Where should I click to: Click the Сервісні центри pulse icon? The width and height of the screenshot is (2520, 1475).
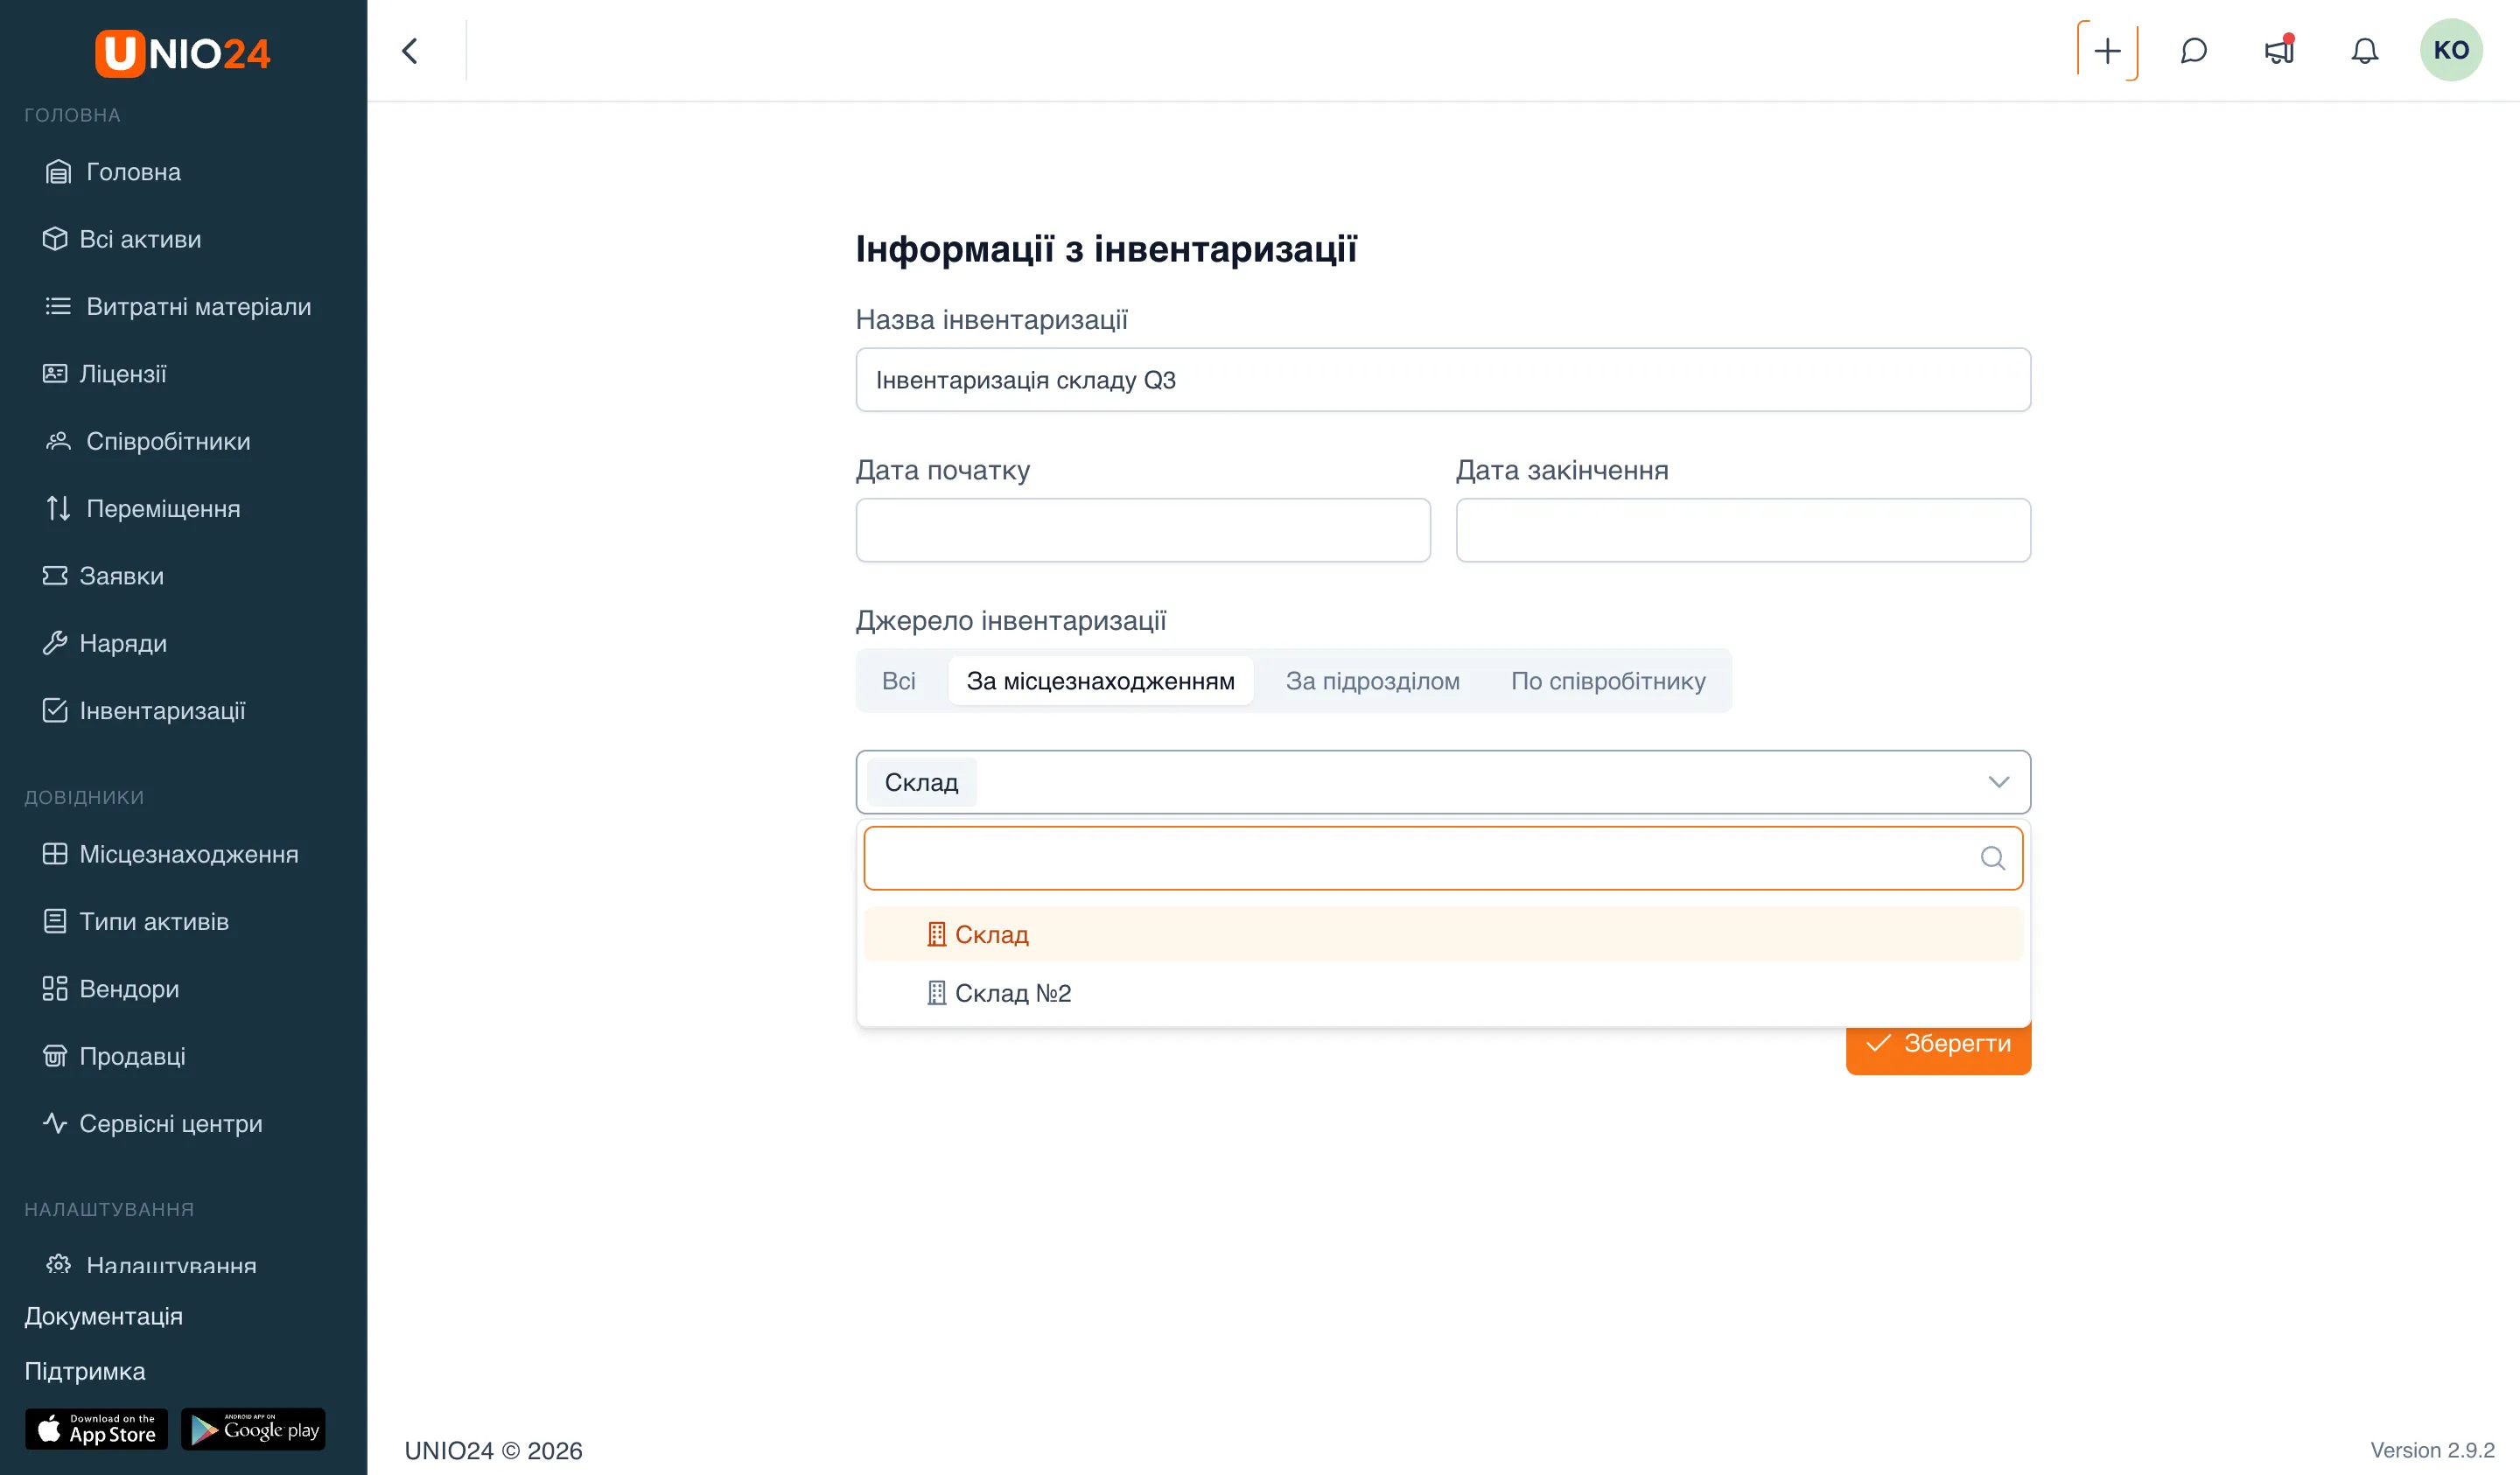point(55,1123)
